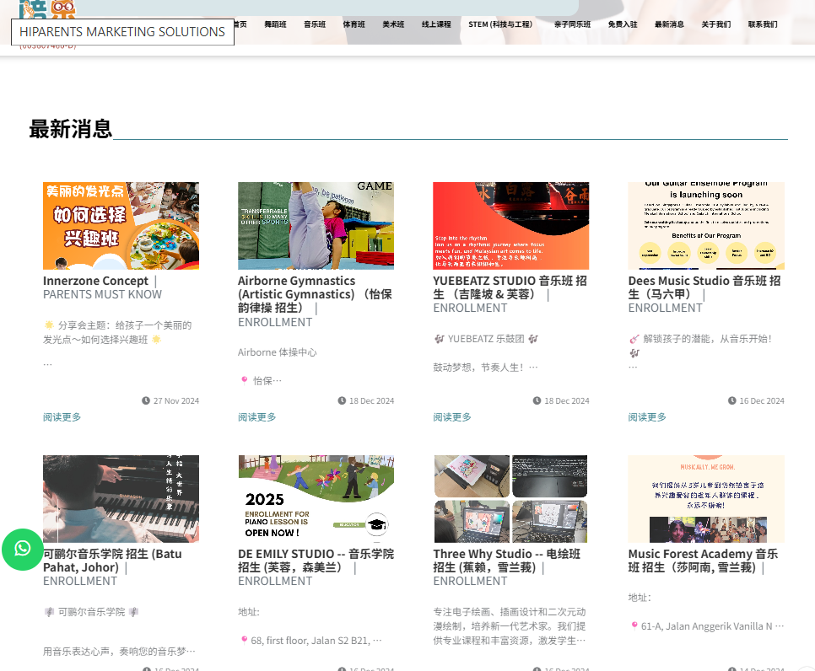The width and height of the screenshot is (815, 671).
Task: Open Dees Music Studio 音乐班 title
Action: click(x=704, y=287)
